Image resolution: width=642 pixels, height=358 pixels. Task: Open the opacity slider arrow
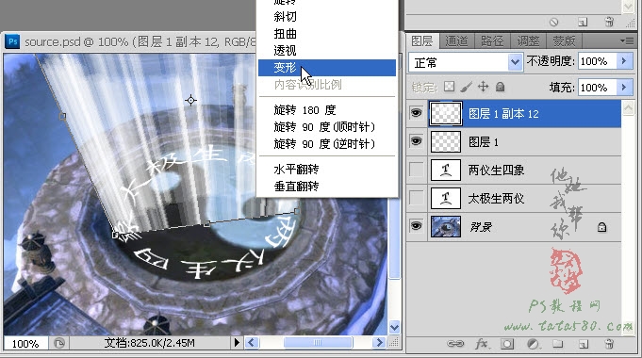pos(624,61)
